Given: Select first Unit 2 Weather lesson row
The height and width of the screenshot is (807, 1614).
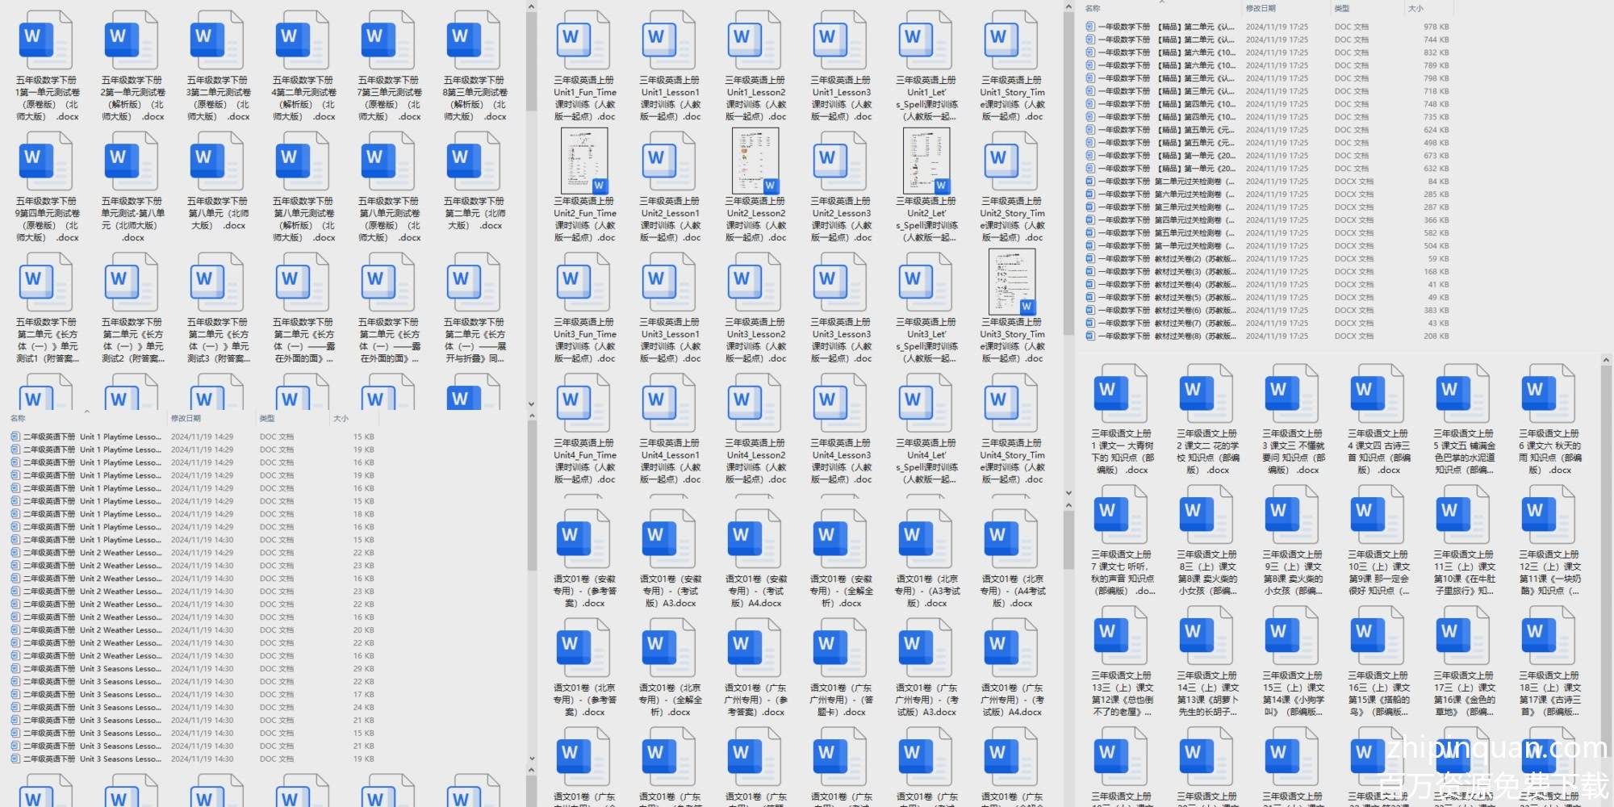Looking at the screenshot, I should 121,553.
